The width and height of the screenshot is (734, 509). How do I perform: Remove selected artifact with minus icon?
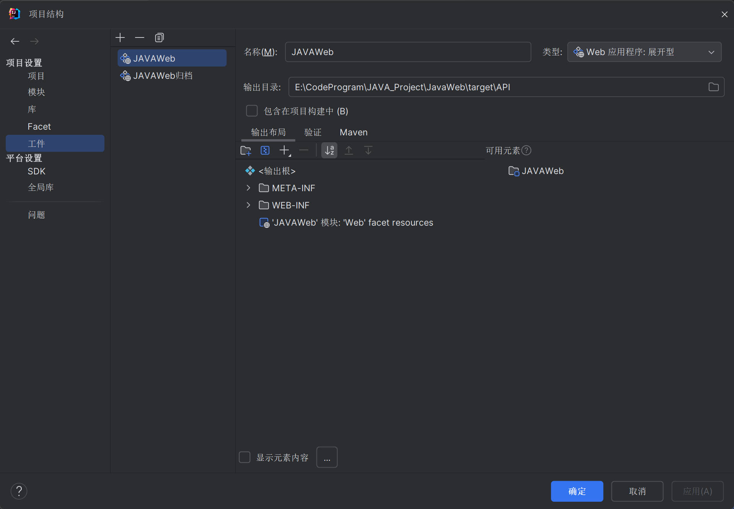140,37
